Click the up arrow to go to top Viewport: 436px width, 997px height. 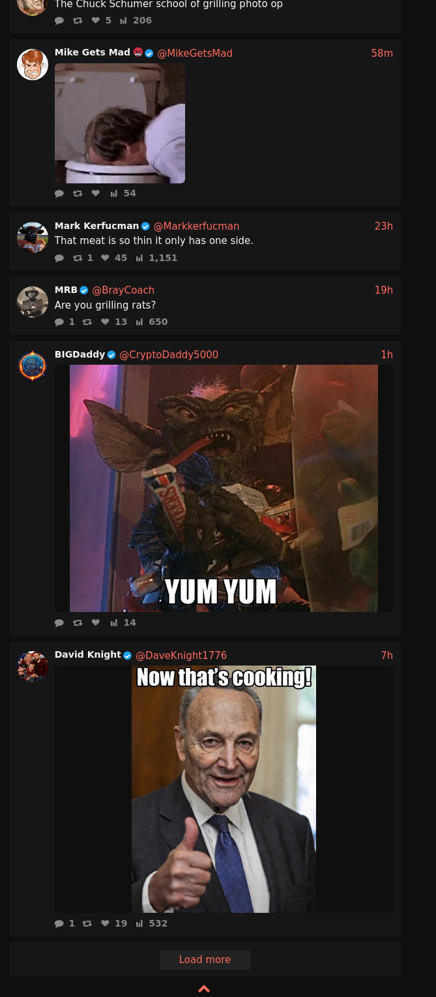[204, 989]
